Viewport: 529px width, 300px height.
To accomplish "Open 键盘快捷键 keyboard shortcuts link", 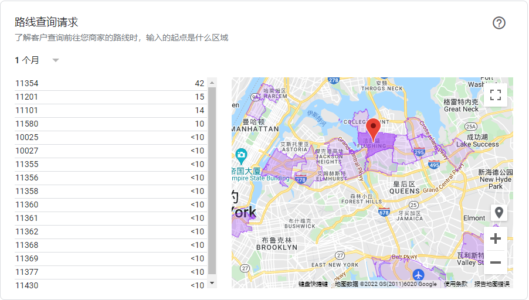I will 313,284.
